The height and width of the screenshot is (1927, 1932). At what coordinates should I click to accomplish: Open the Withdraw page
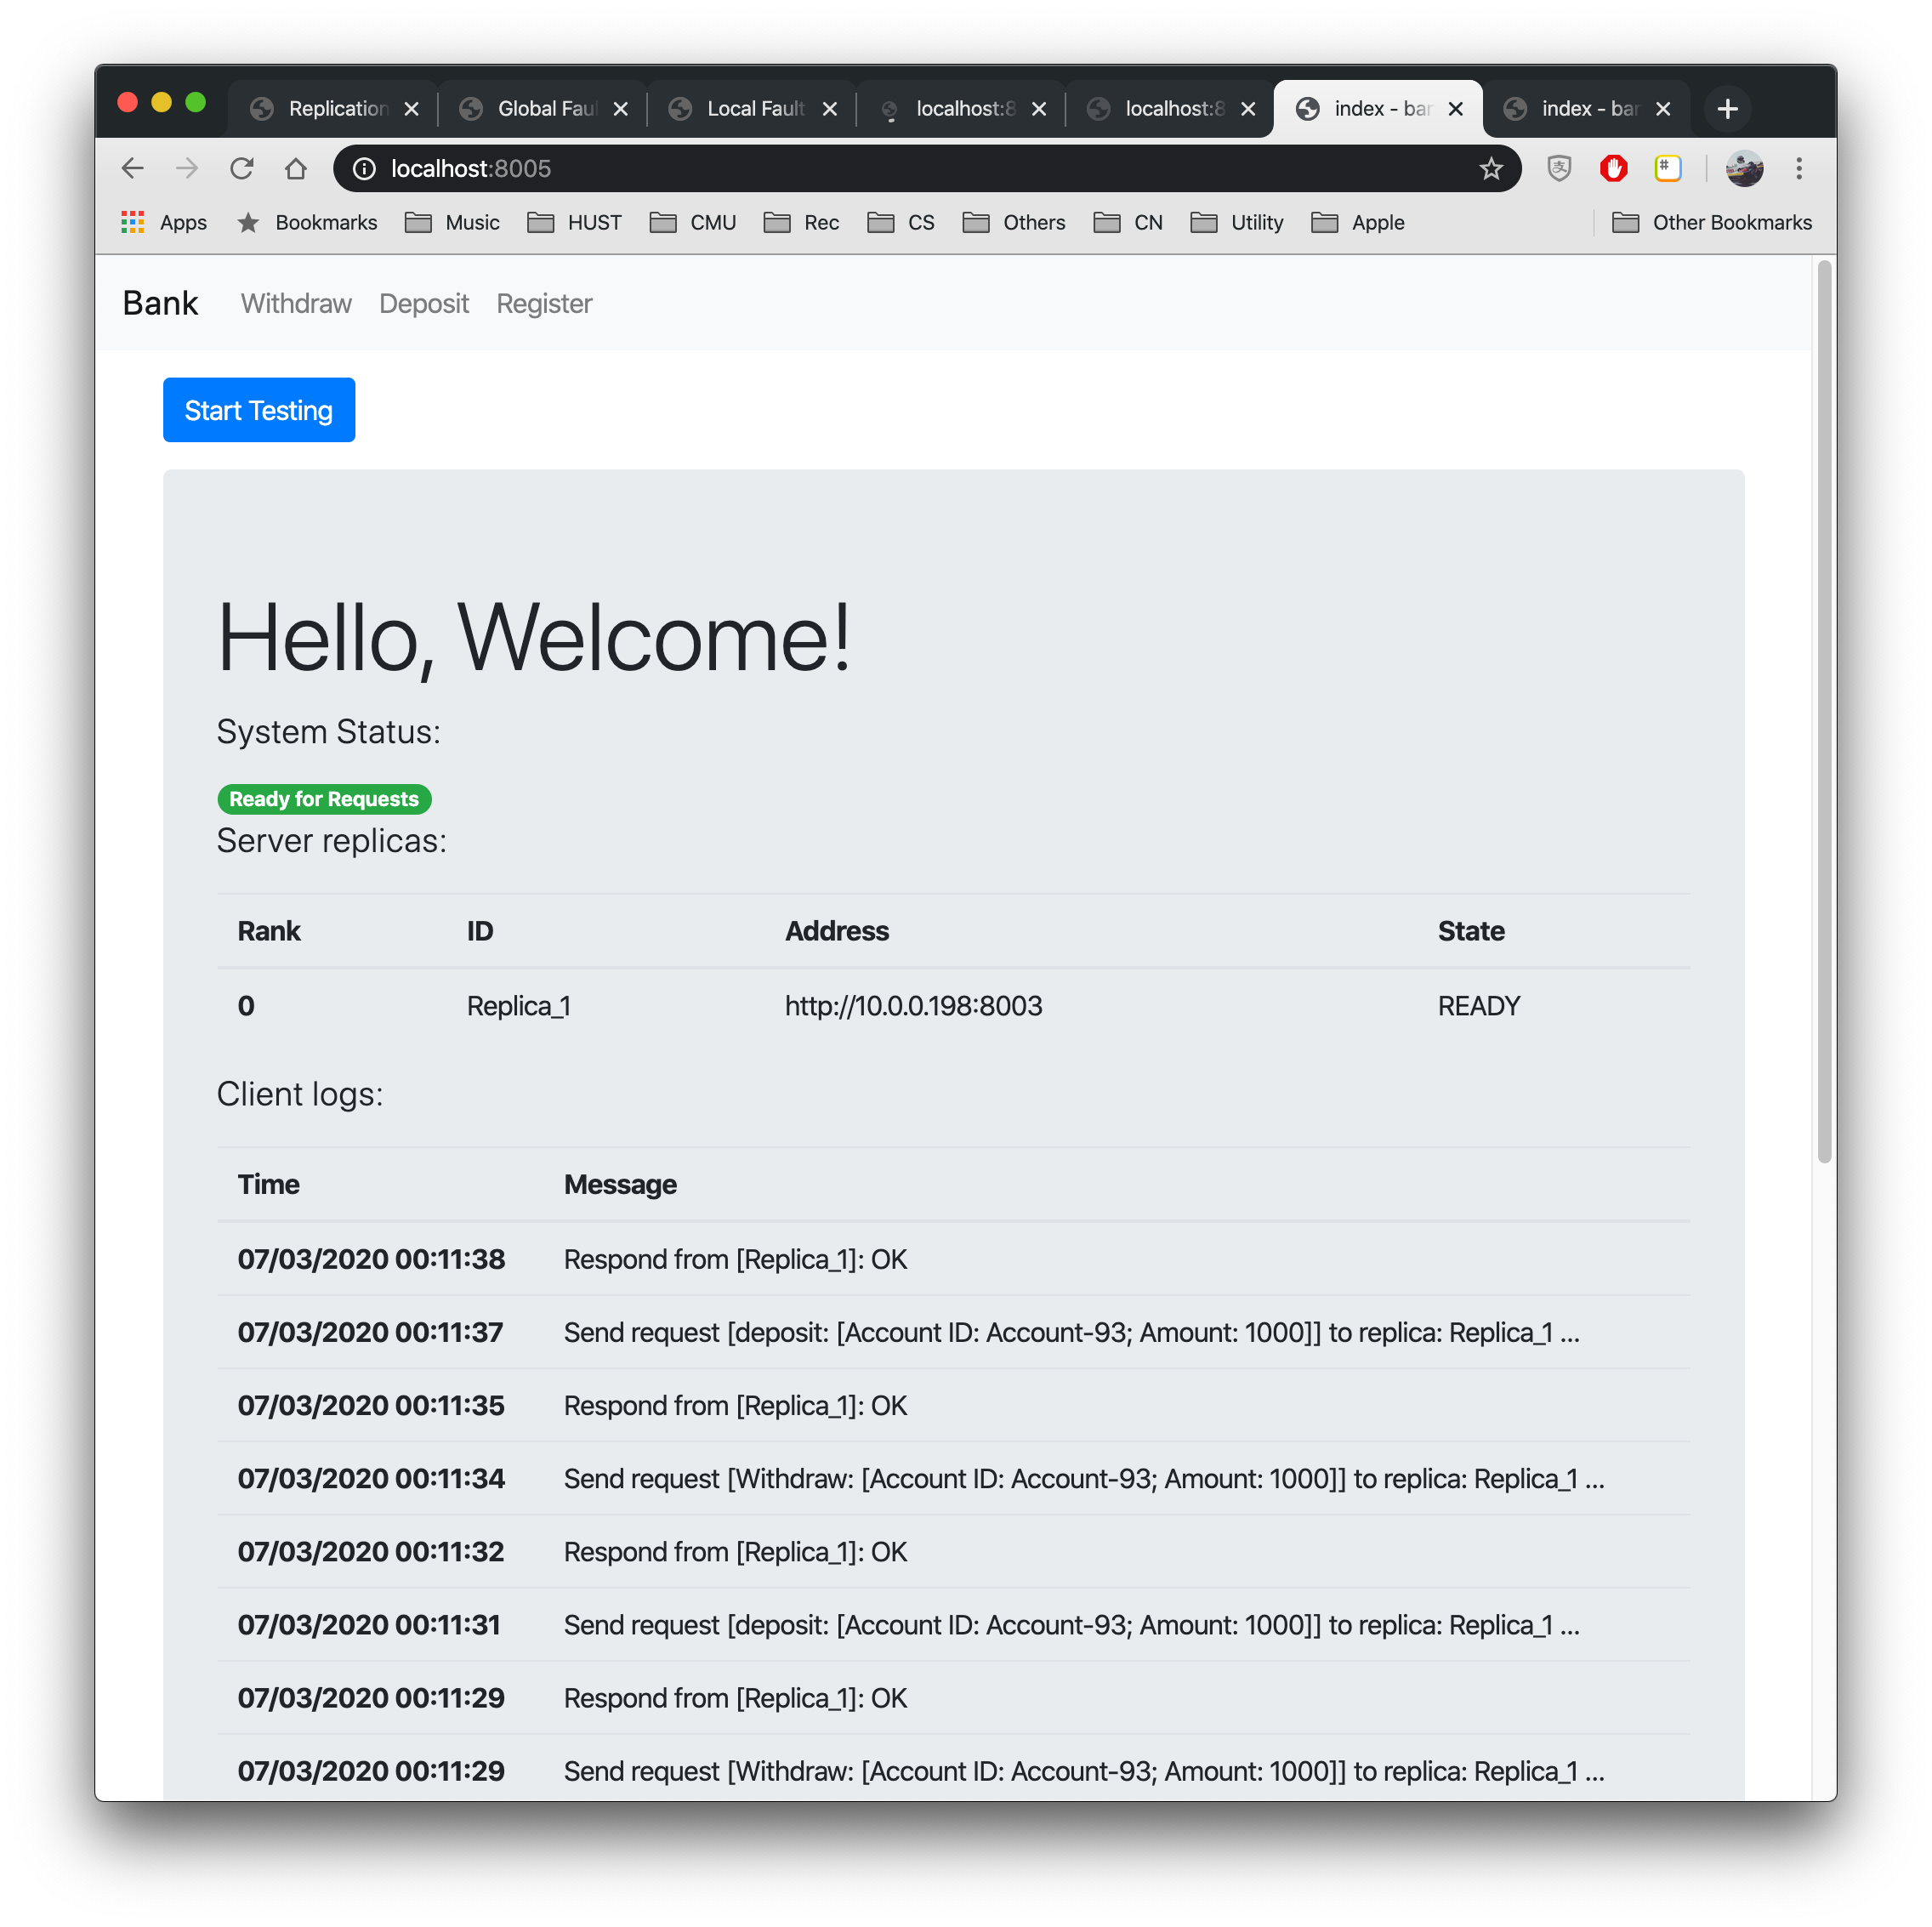coord(297,304)
